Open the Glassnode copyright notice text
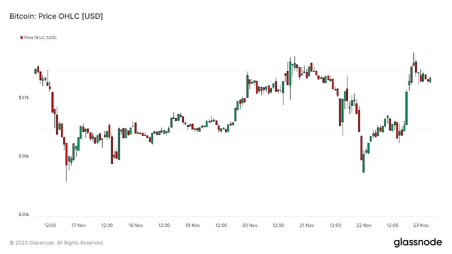452x254 pixels. (x=57, y=243)
